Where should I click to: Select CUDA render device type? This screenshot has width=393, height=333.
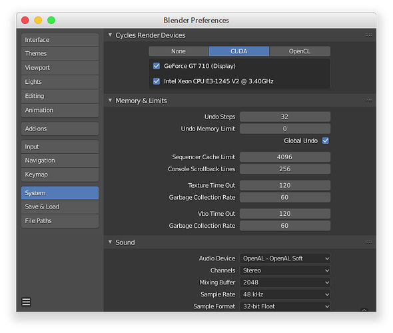click(x=239, y=51)
